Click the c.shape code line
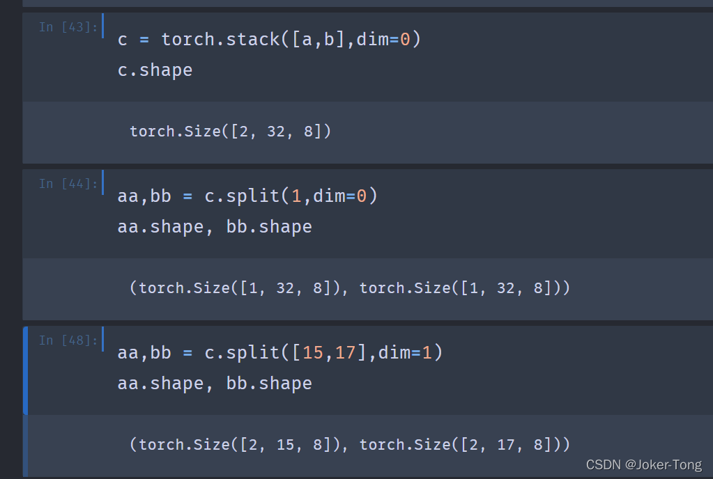 tap(155, 70)
